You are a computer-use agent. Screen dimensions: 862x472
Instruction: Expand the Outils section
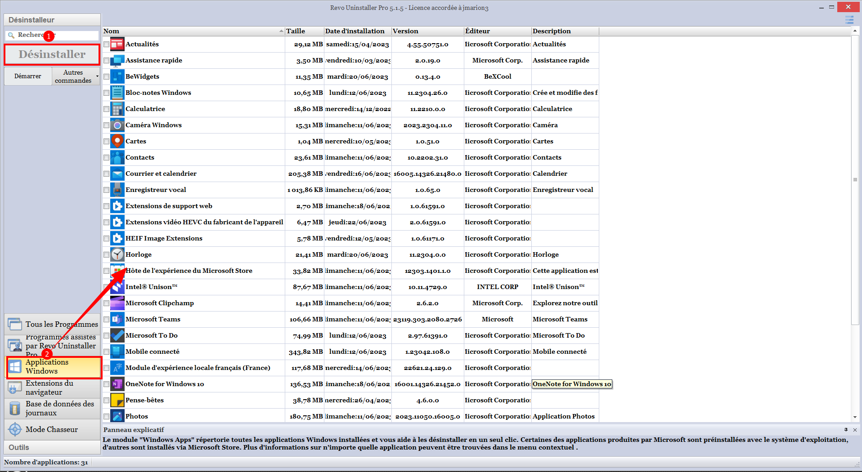pos(52,447)
